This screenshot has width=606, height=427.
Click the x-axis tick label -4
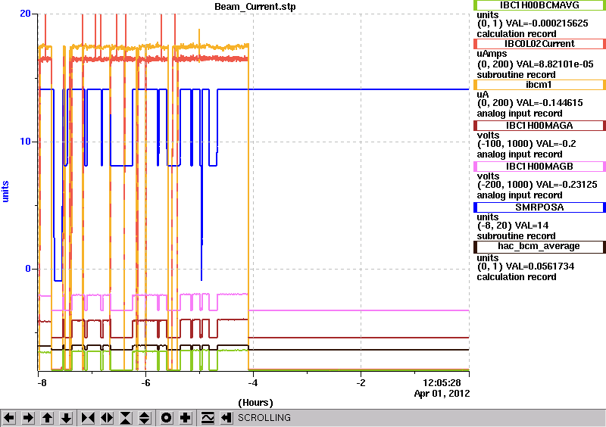coord(252,383)
